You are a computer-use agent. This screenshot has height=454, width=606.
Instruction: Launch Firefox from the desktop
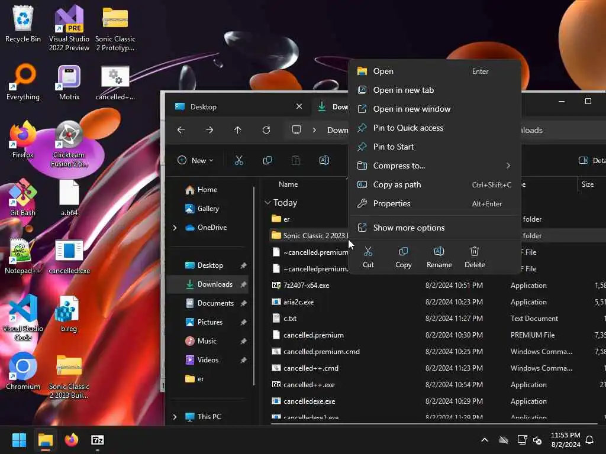point(23,140)
